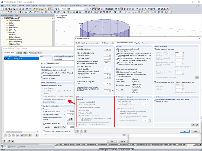Expand Linie node in navigator tree

[7, 25]
